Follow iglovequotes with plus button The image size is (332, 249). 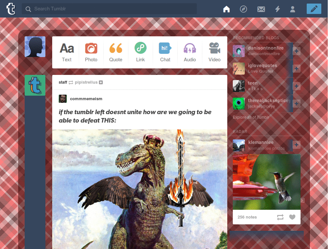tap(296, 69)
